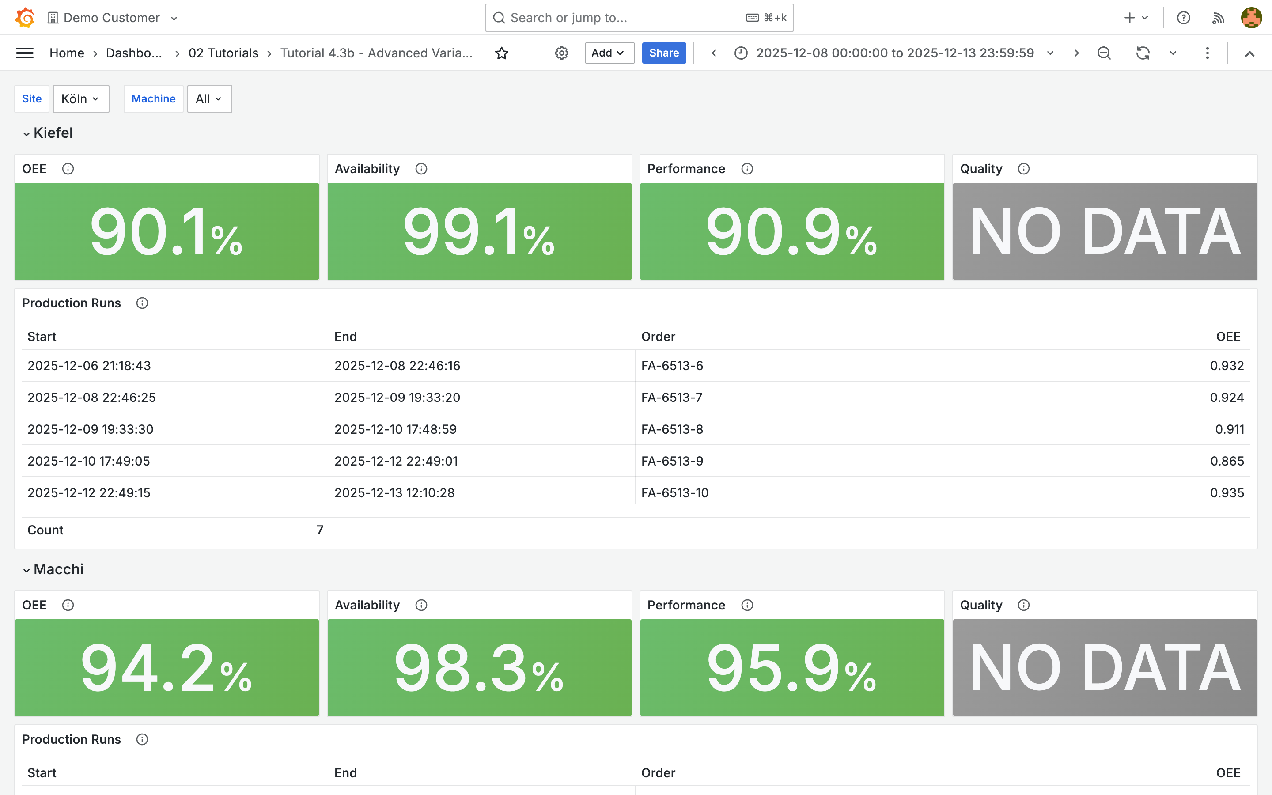Screen dimensions: 1272x795
Task: Open the Machine All dropdown
Action: (209, 99)
